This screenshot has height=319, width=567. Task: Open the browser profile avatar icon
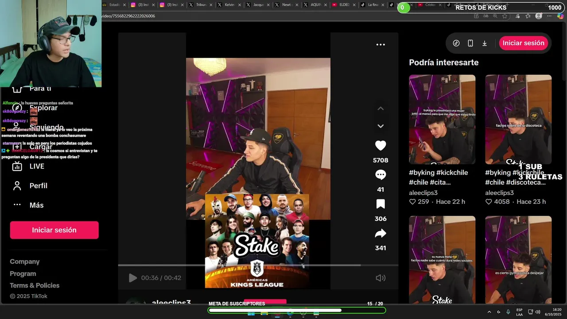[x=539, y=16]
